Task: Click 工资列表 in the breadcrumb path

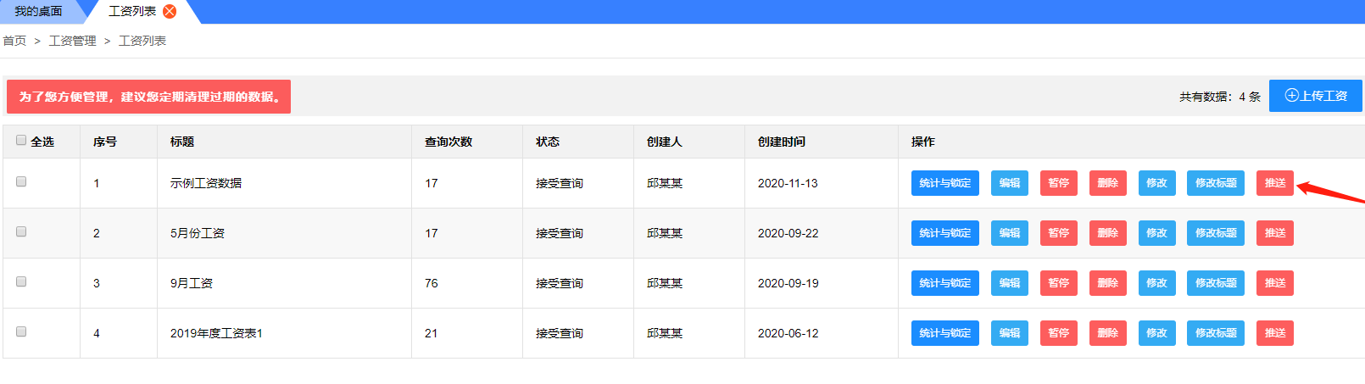Action: [x=142, y=41]
